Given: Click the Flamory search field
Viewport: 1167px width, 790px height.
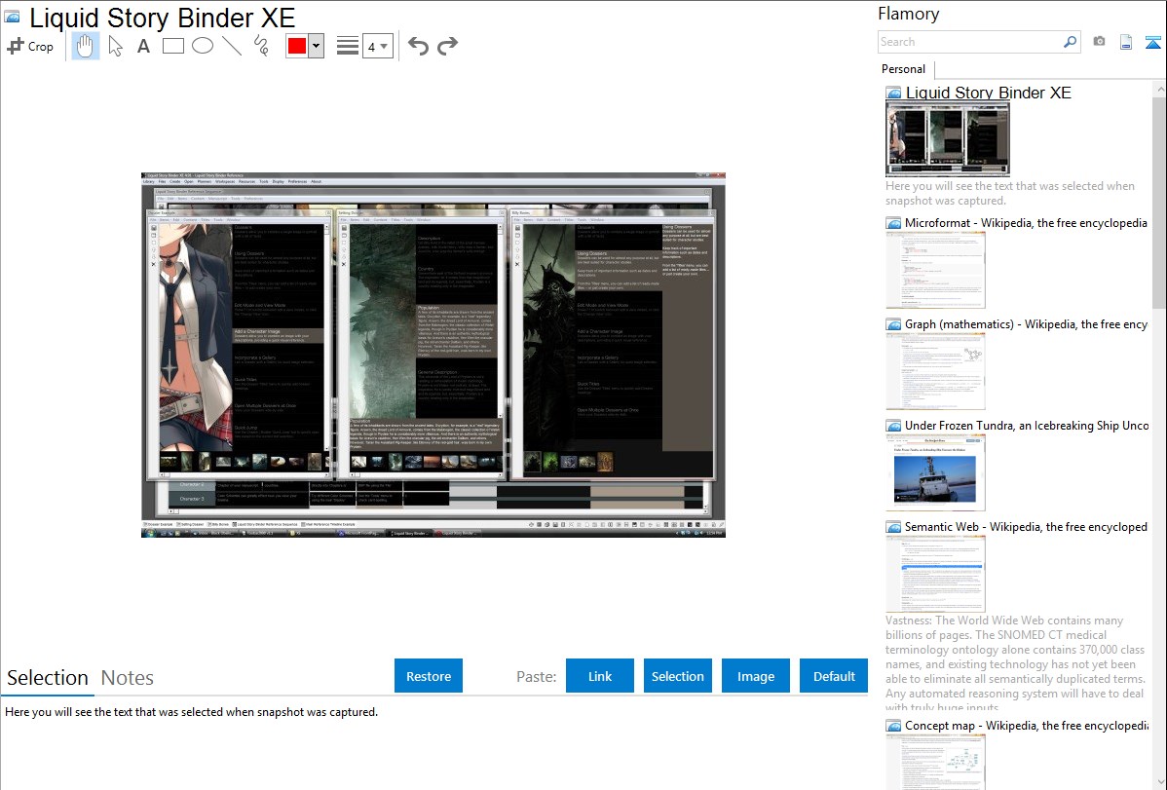Looking at the screenshot, I should coord(969,42).
